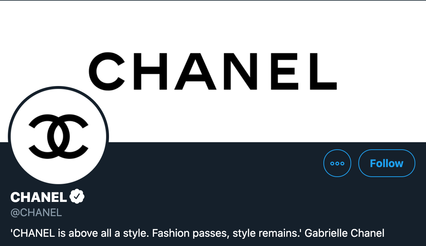Click the "Fashion passes" phrase in bio
This screenshot has height=246, width=426.
pyautogui.click(x=191, y=233)
